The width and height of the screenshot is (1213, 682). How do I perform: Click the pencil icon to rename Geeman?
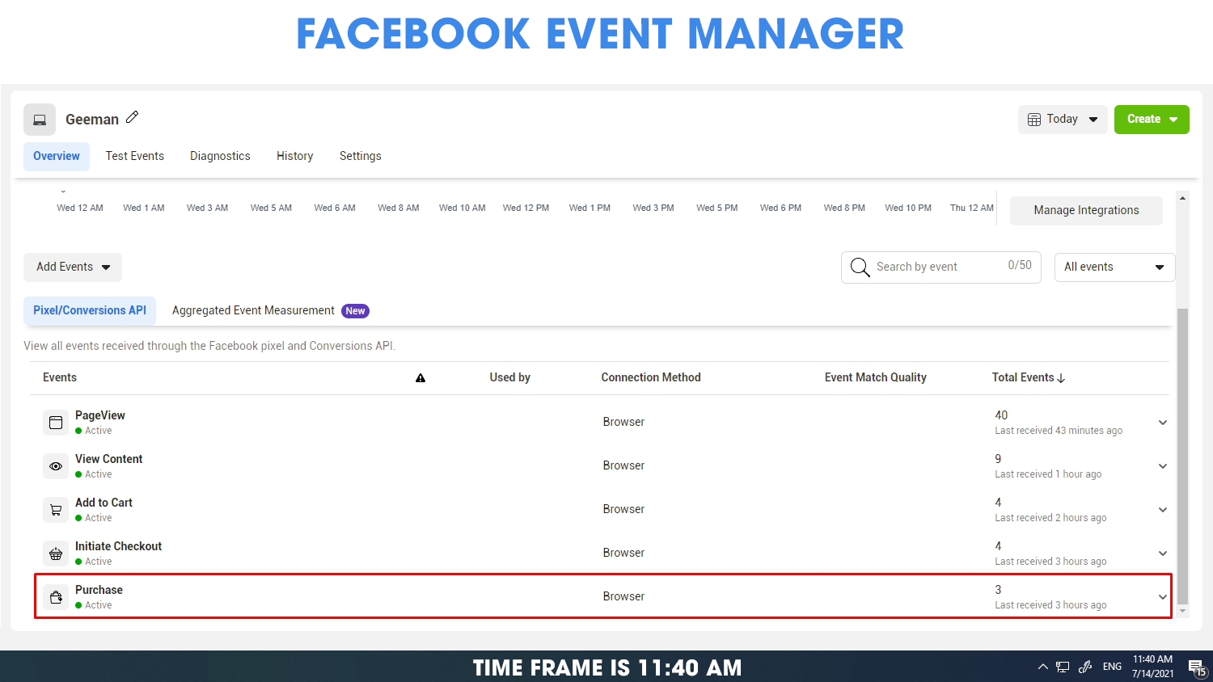(133, 117)
